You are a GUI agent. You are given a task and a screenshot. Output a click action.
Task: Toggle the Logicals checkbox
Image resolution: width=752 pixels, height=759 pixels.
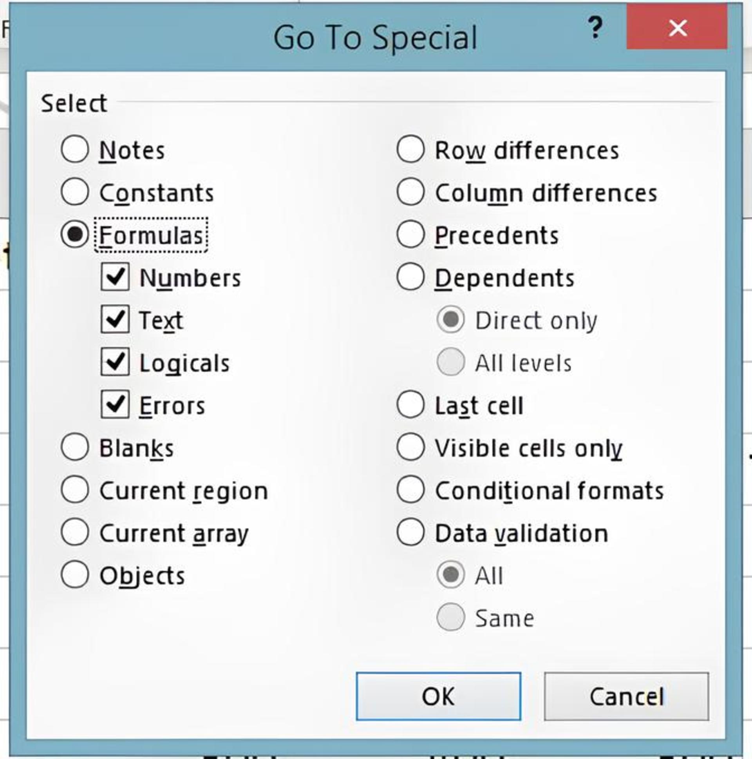[115, 362]
